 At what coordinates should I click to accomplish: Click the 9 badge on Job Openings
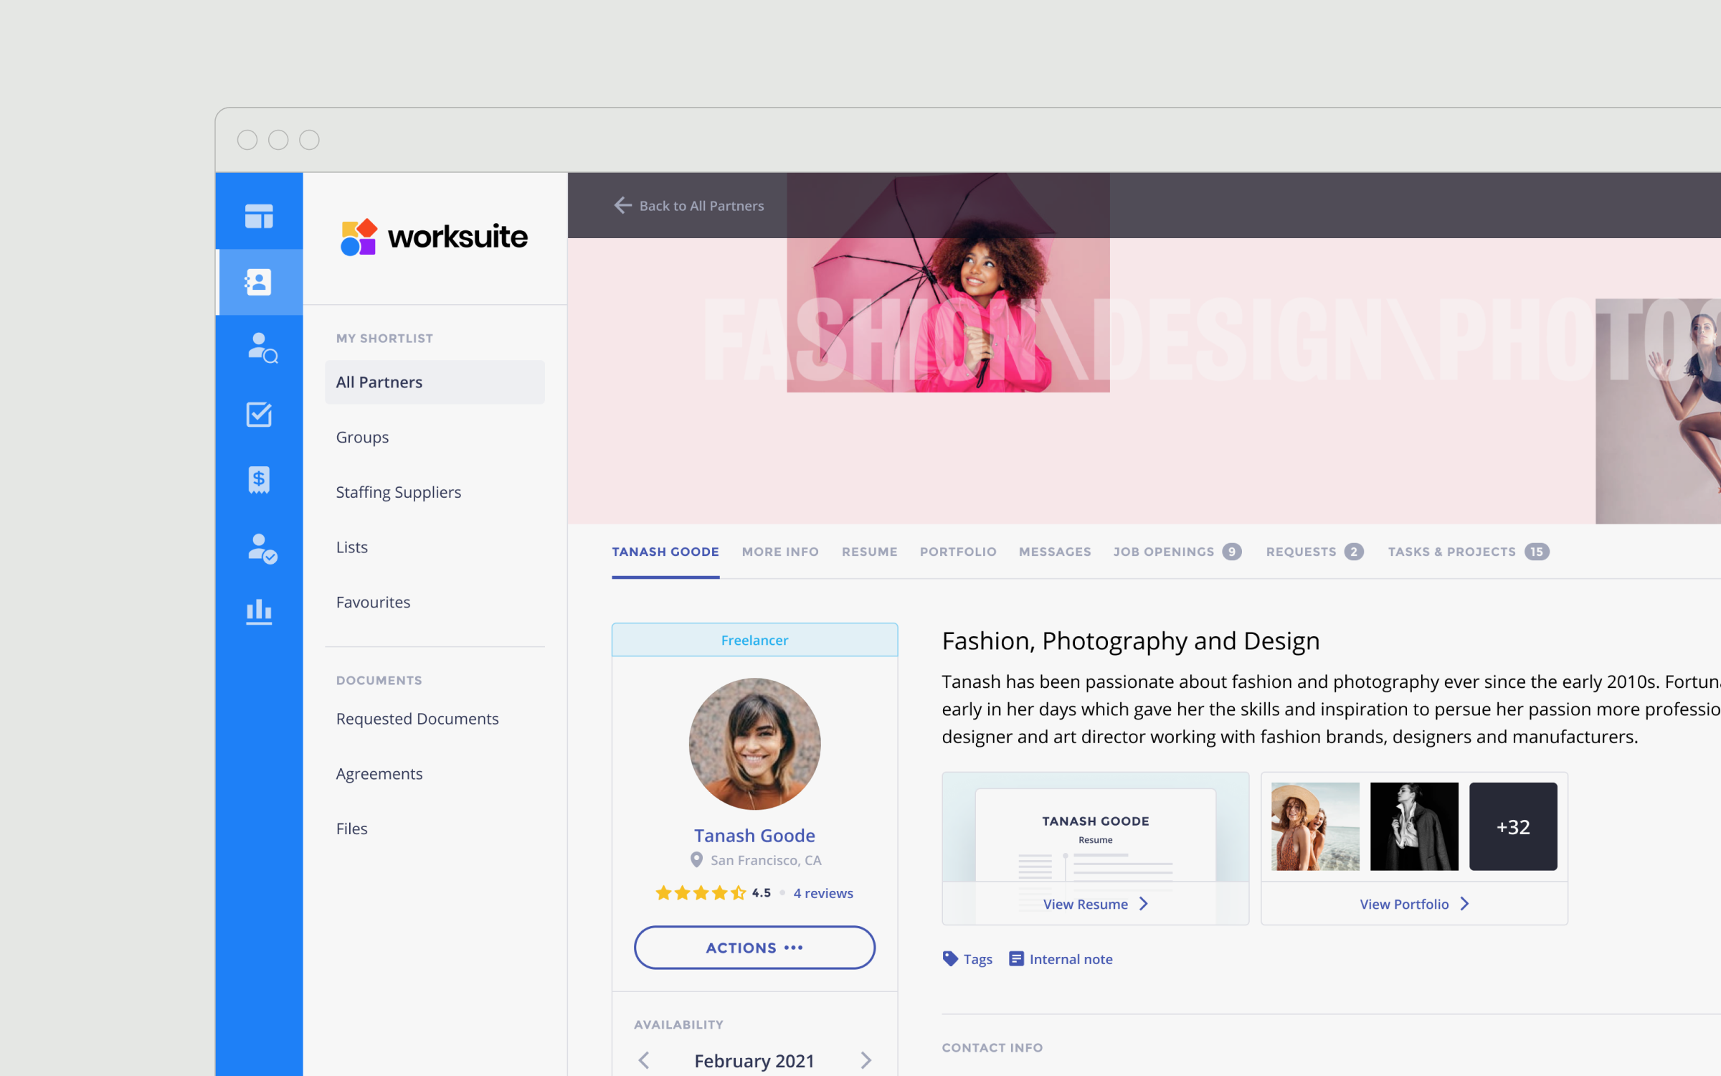click(1232, 552)
